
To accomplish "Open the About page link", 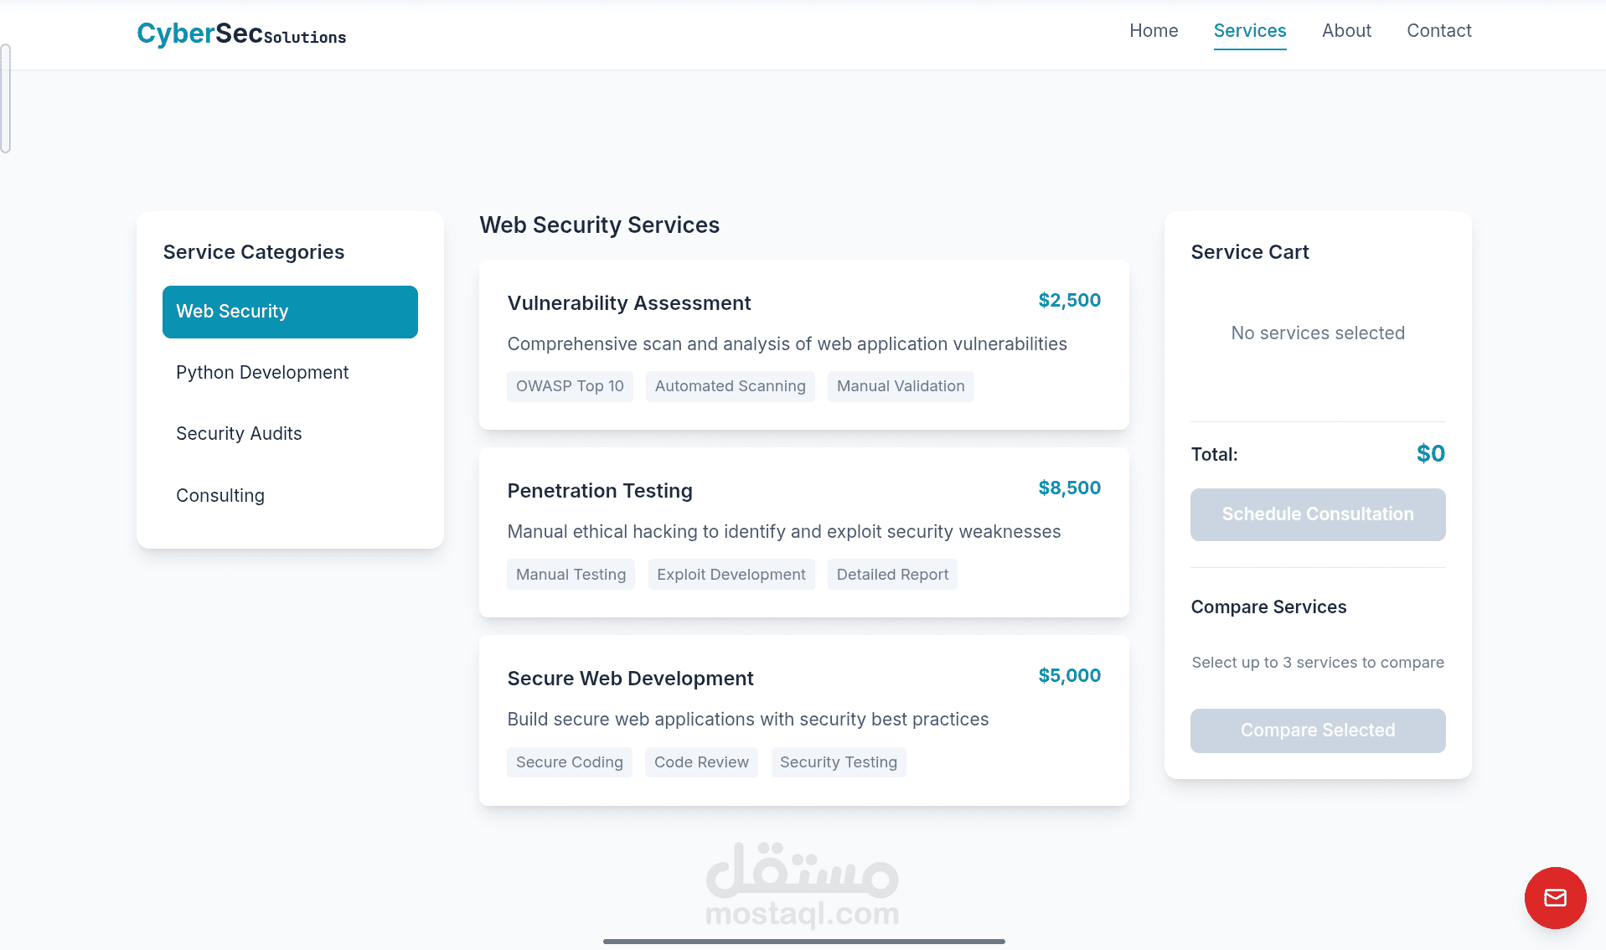I will tap(1346, 31).
